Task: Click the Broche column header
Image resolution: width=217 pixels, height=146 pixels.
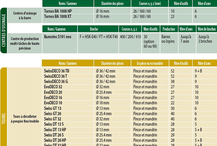Action: point(94,29)
